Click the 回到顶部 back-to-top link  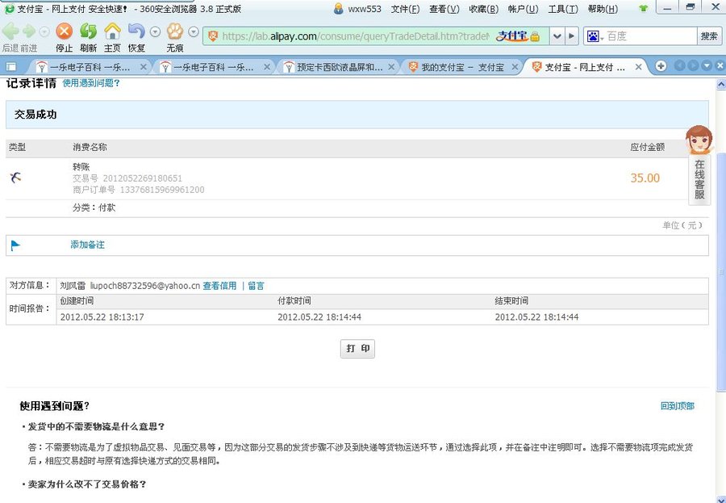coord(677,406)
